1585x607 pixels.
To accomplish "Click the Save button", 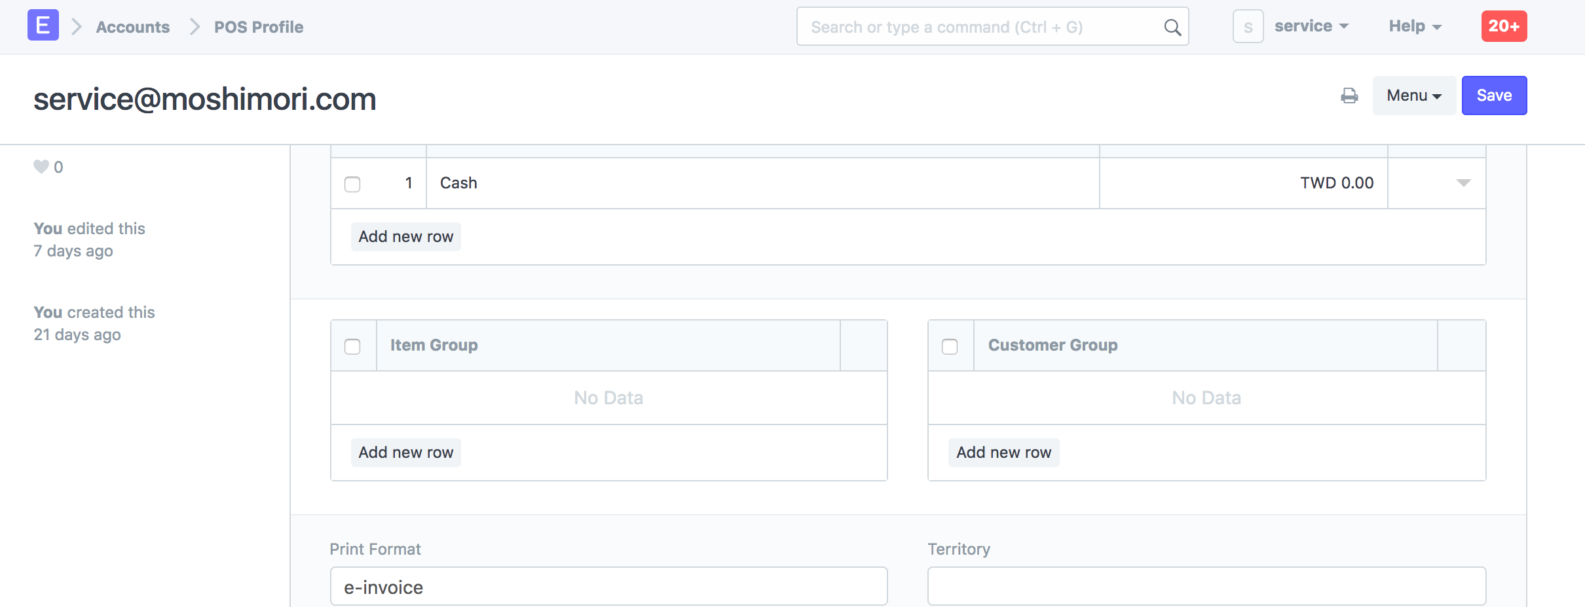I will [x=1494, y=95].
